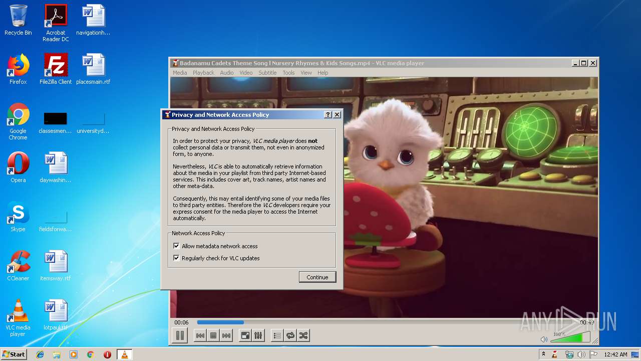
Task: Open the fieldsforwa... desktop file
Action: (x=55, y=221)
